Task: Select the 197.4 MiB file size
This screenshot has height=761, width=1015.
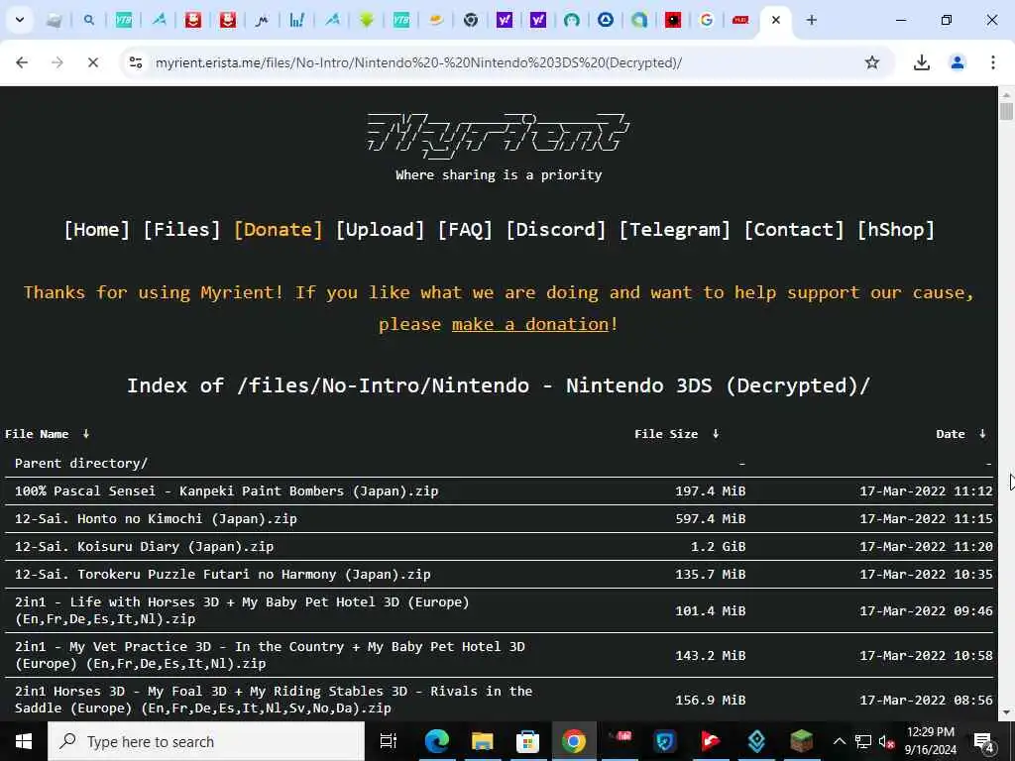Action: (x=710, y=491)
